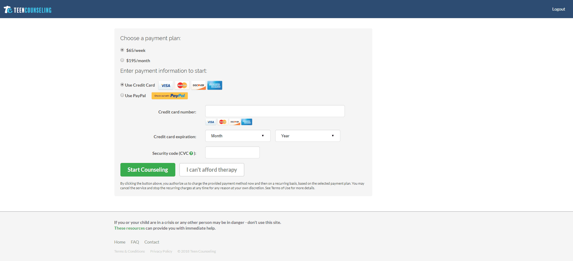Click small Visa icon below card number field
Image resolution: width=573 pixels, height=261 pixels.
coord(211,122)
